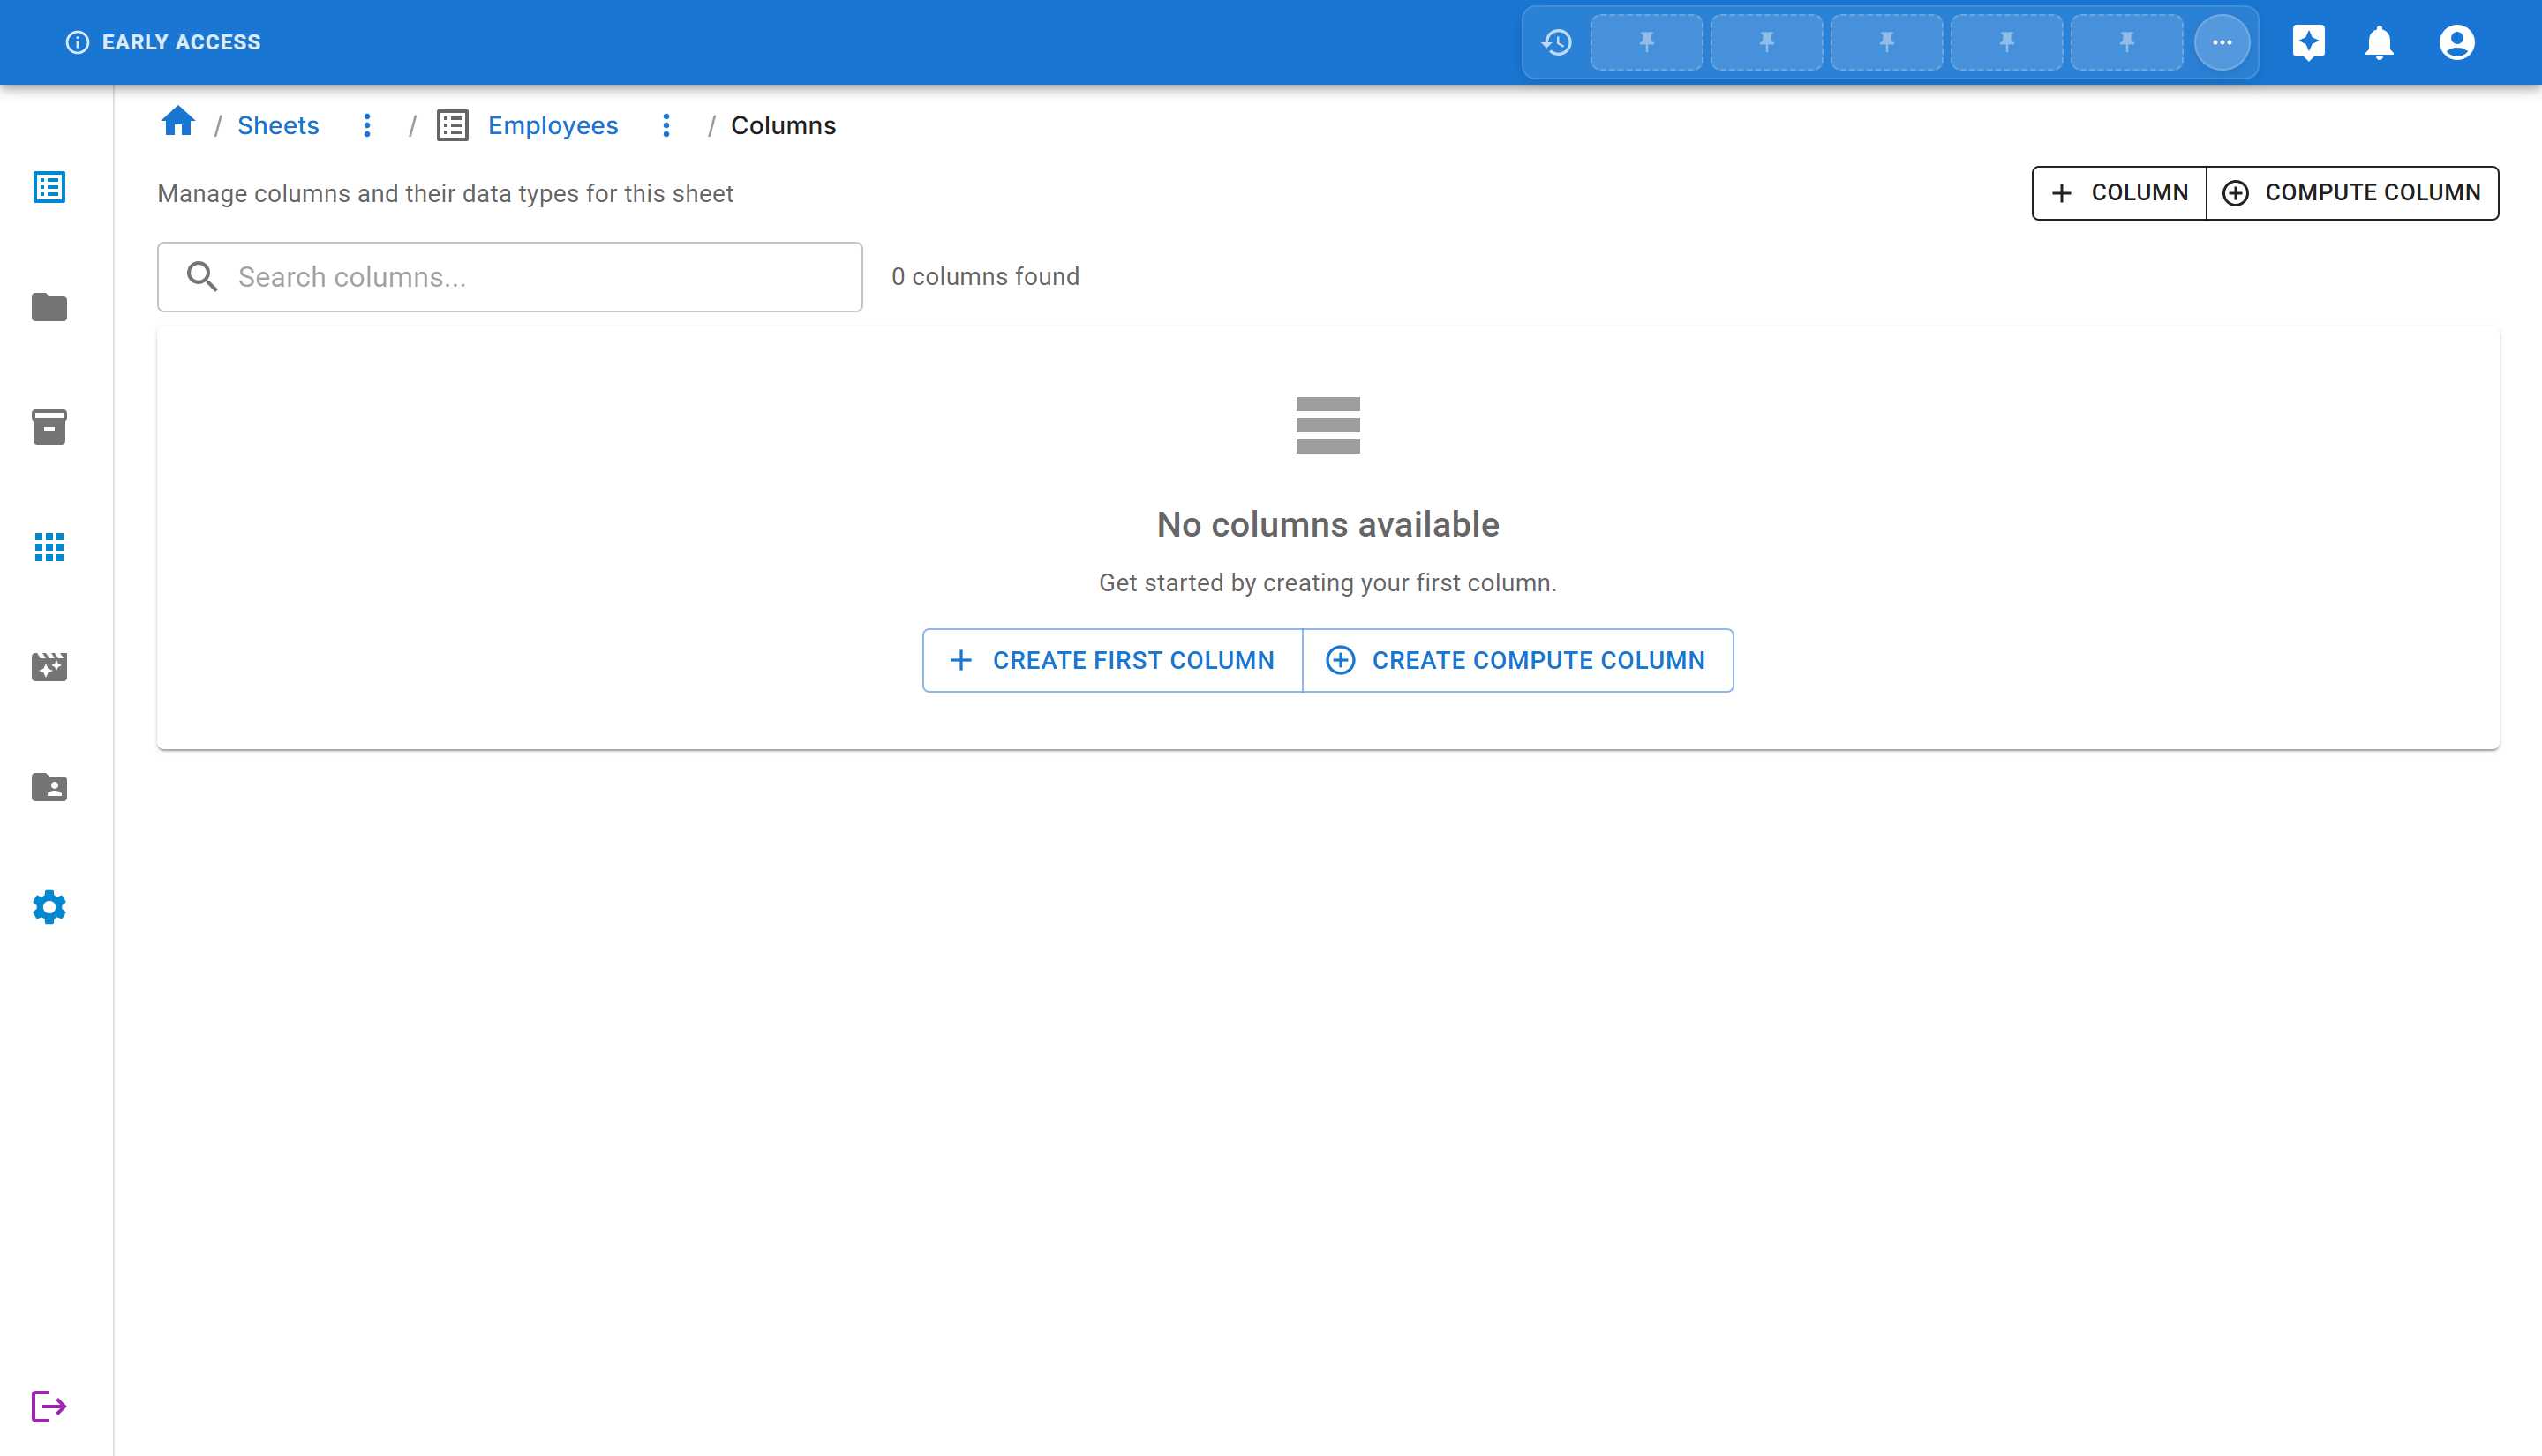2542x1456 pixels.
Task: Open the folder icon in sidebar
Action: pos(49,307)
